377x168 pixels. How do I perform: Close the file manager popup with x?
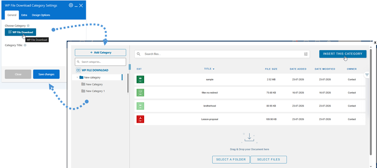click(375, 42)
